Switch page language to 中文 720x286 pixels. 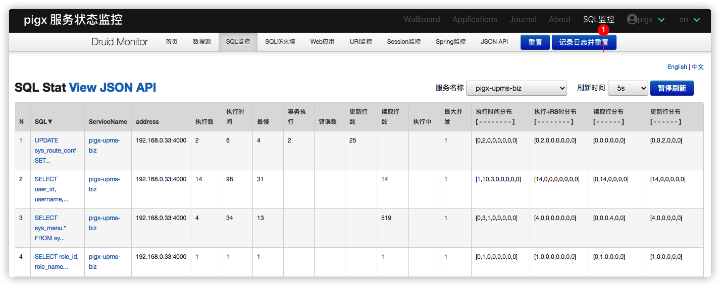[x=698, y=67]
